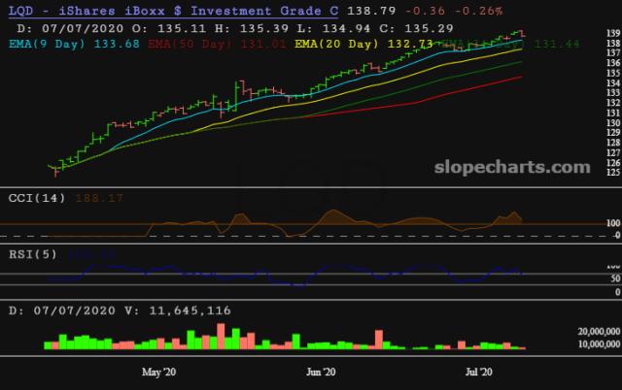This screenshot has width=622, height=390.
Task: Select the 139 price axis label
Action: click(613, 34)
